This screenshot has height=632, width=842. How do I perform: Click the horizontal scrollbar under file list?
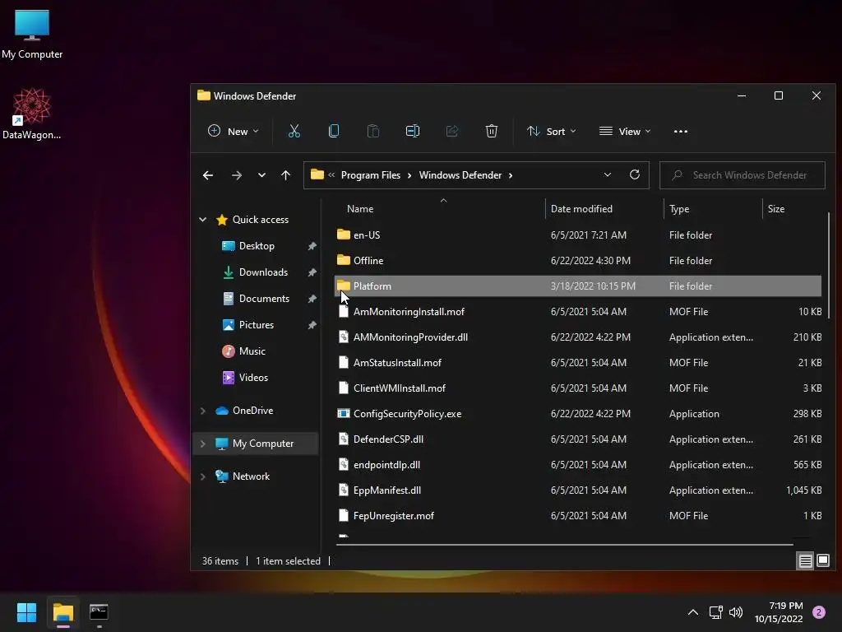pos(564,545)
